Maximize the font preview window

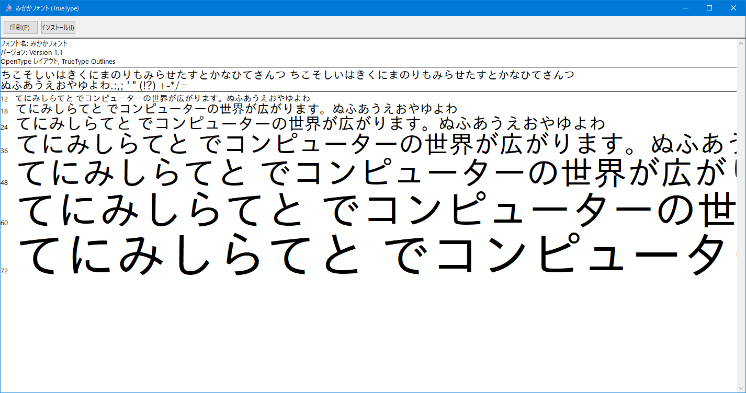(x=709, y=8)
